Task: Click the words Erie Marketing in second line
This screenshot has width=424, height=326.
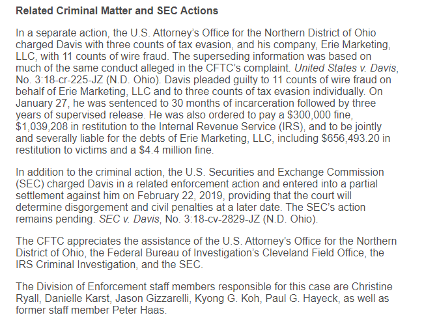Action: point(355,45)
